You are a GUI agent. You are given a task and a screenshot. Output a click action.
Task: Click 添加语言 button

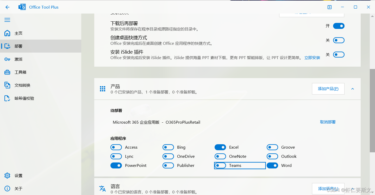click(328, 189)
